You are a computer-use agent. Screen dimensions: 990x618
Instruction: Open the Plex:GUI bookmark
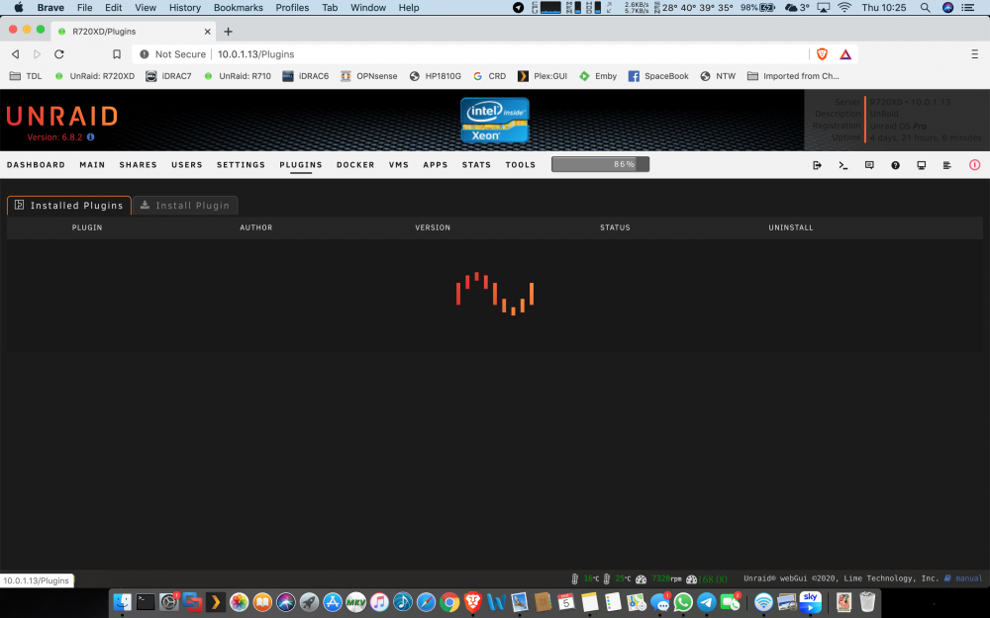click(x=543, y=76)
